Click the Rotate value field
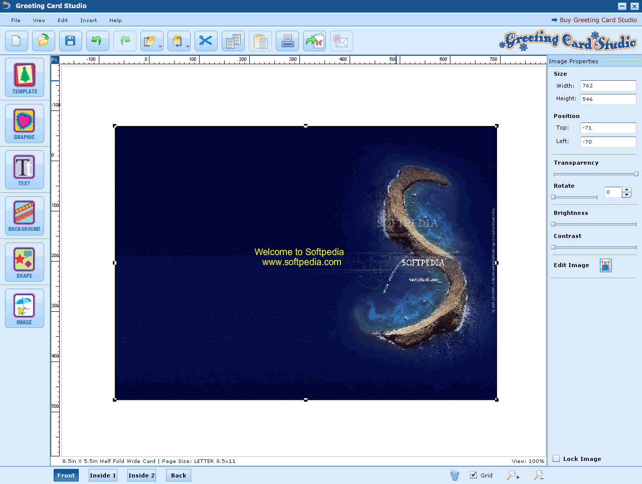642x484 pixels. tap(613, 192)
